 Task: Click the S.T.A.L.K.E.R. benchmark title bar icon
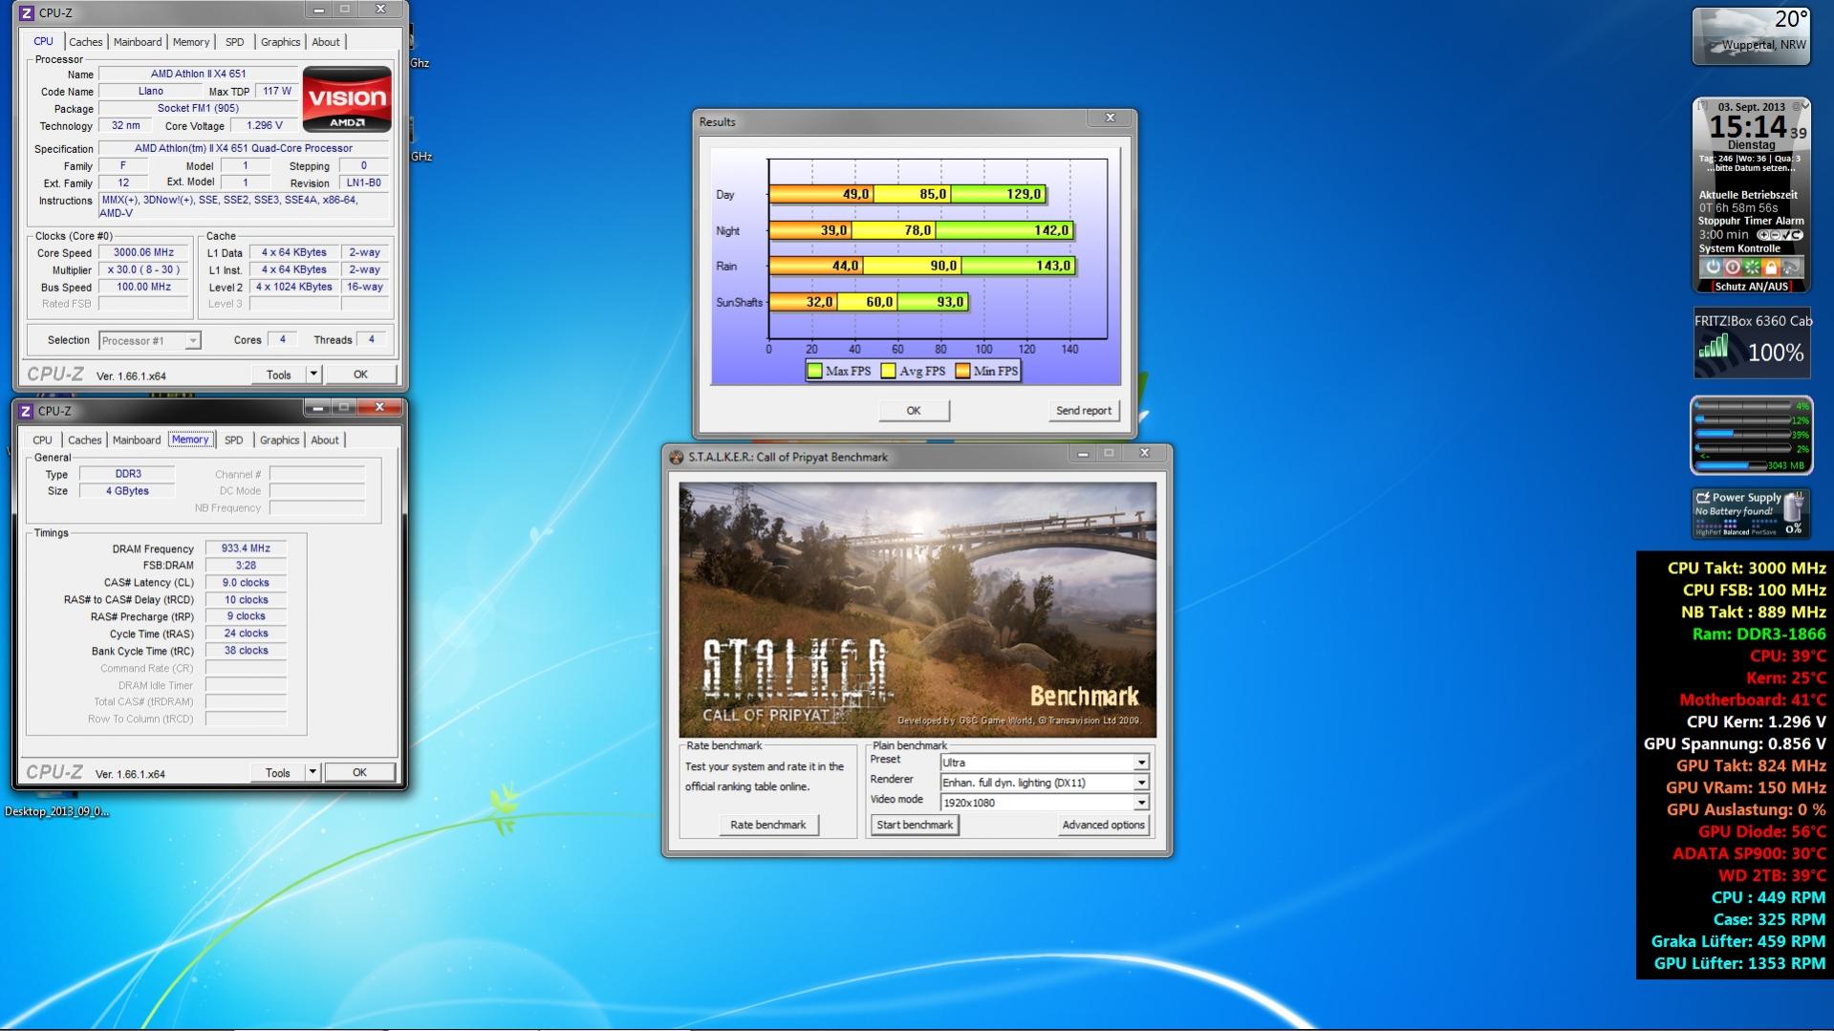(677, 458)
